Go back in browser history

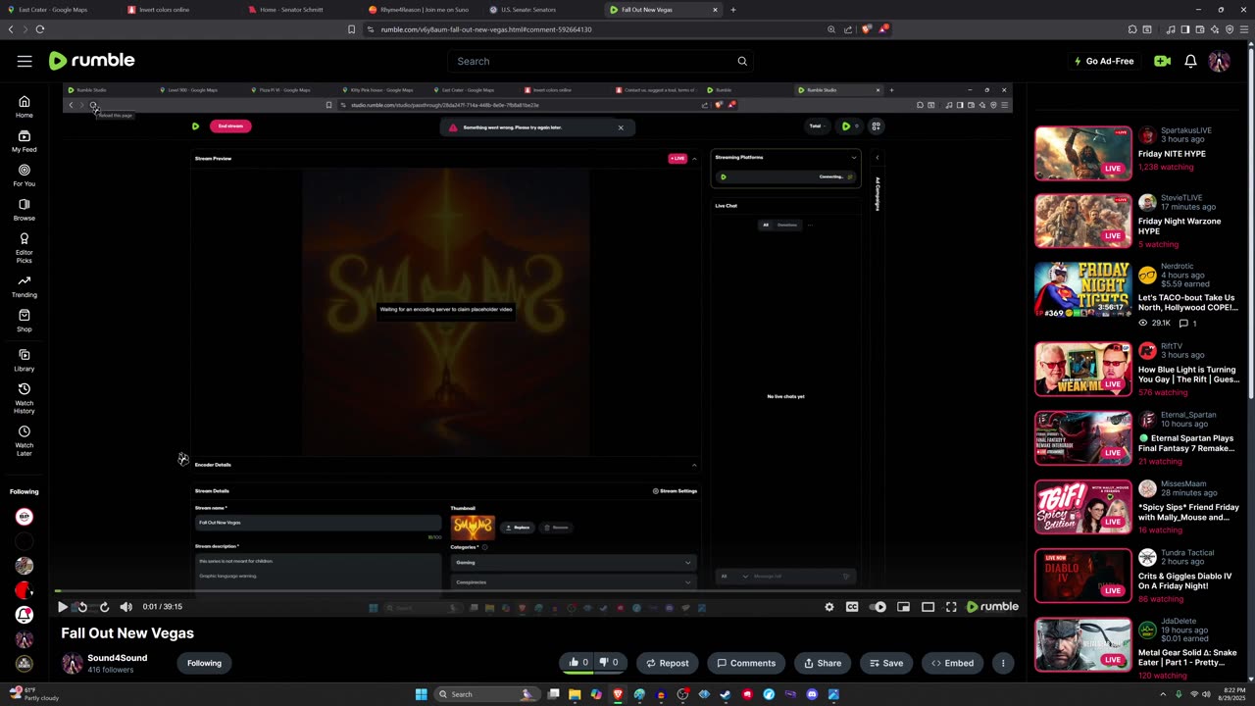[x=11, y=29]
